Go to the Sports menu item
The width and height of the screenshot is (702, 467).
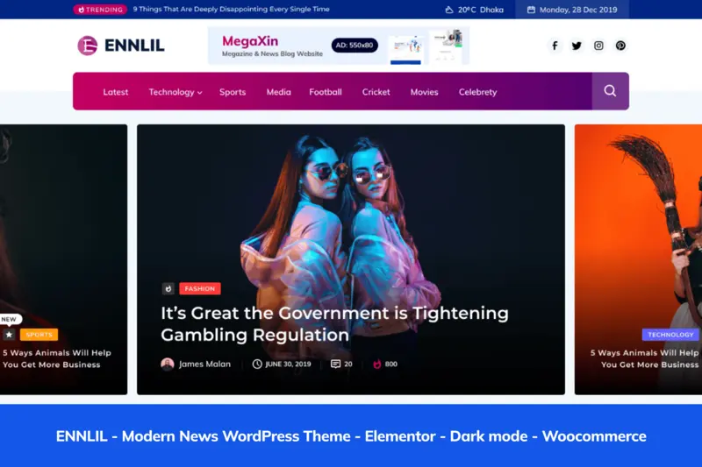coord(233,92)
